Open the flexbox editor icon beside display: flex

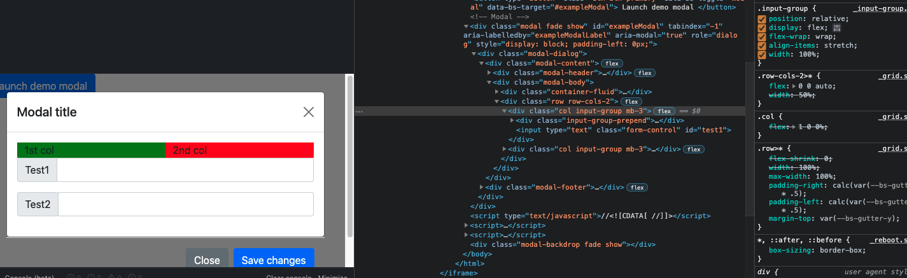837,28
